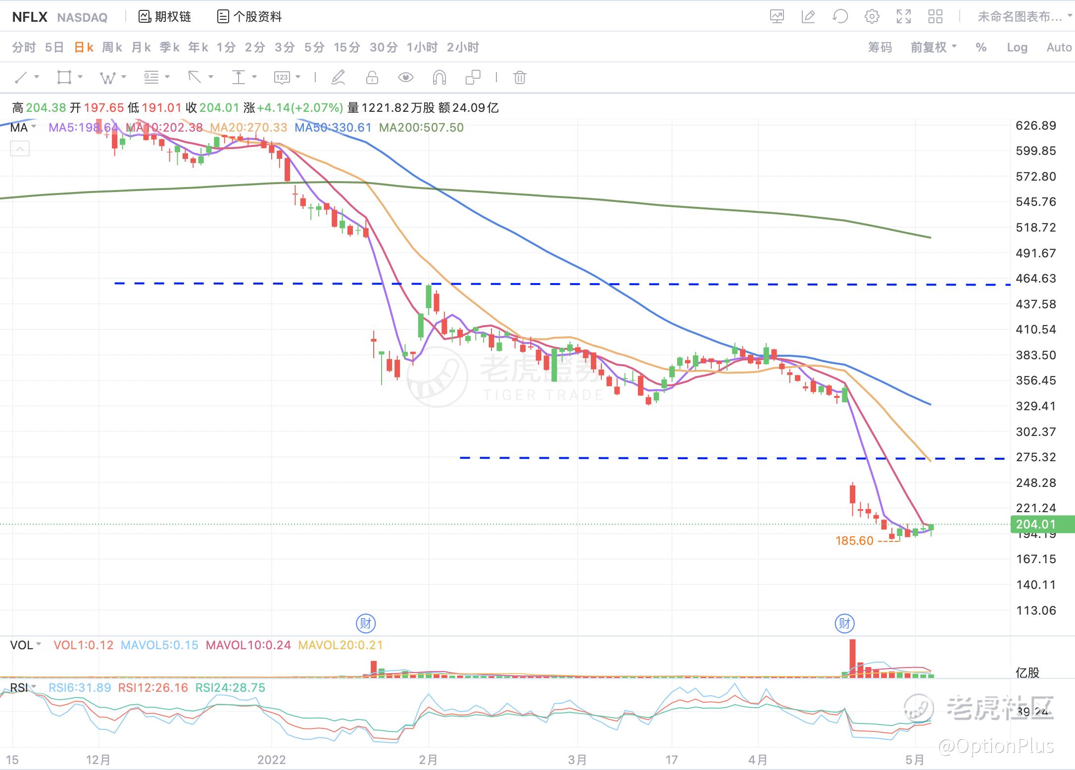Collapse the indicator legend arrow box
Viewport: 1075px width, 770px height.
click(x=20, y=148)
